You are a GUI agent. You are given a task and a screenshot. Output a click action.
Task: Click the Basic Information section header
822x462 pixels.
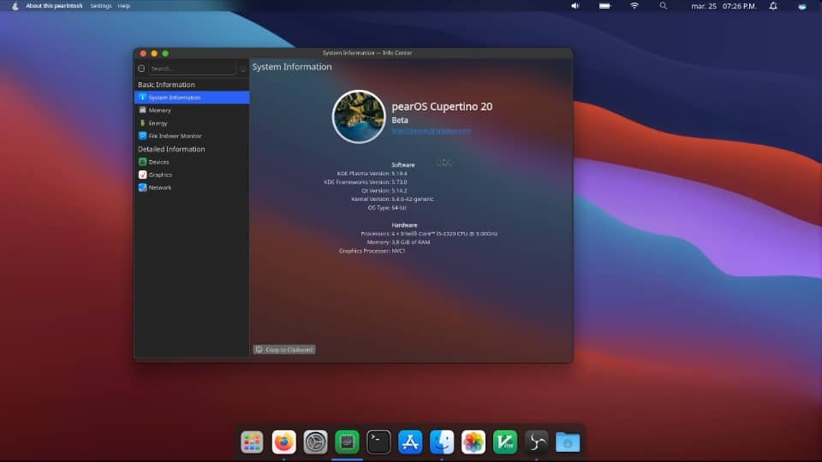tap(166, 85)
